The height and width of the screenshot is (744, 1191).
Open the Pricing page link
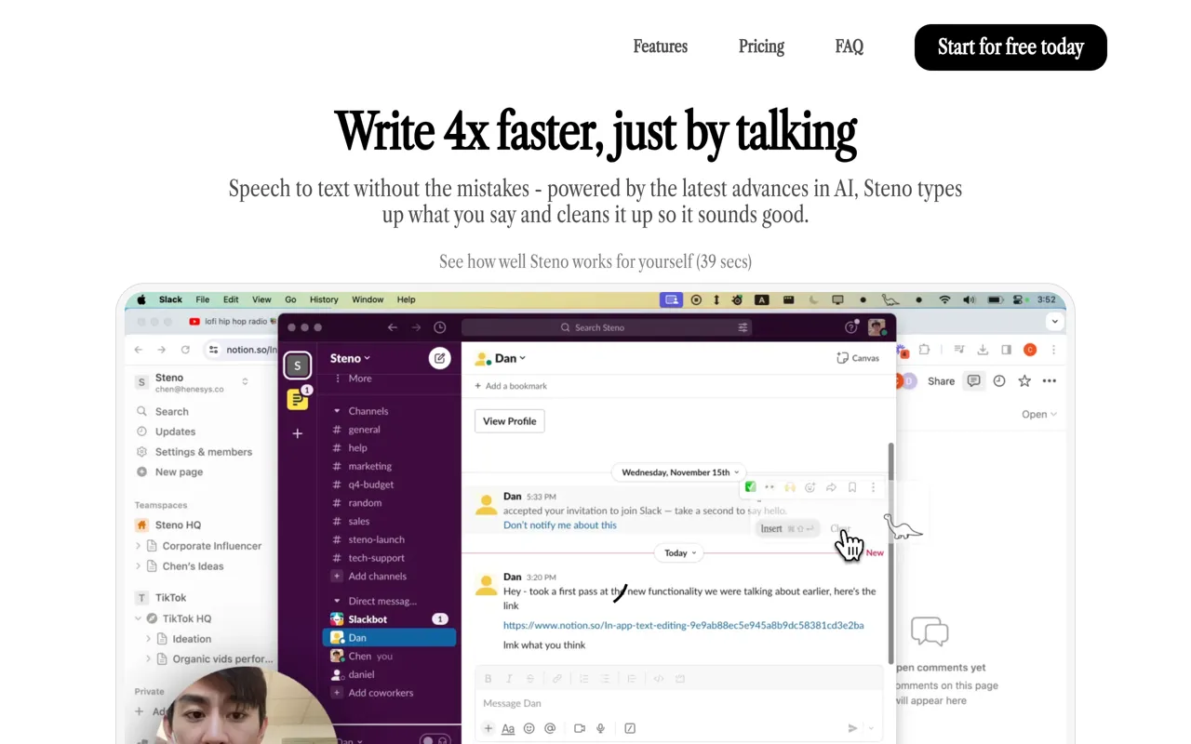click(x=761, y=46)
